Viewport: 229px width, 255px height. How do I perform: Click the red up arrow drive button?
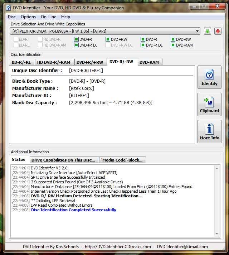pos(218,31)
